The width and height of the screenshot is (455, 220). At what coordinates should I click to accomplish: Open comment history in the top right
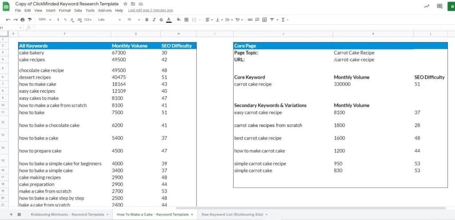click(x=439, y=6)
